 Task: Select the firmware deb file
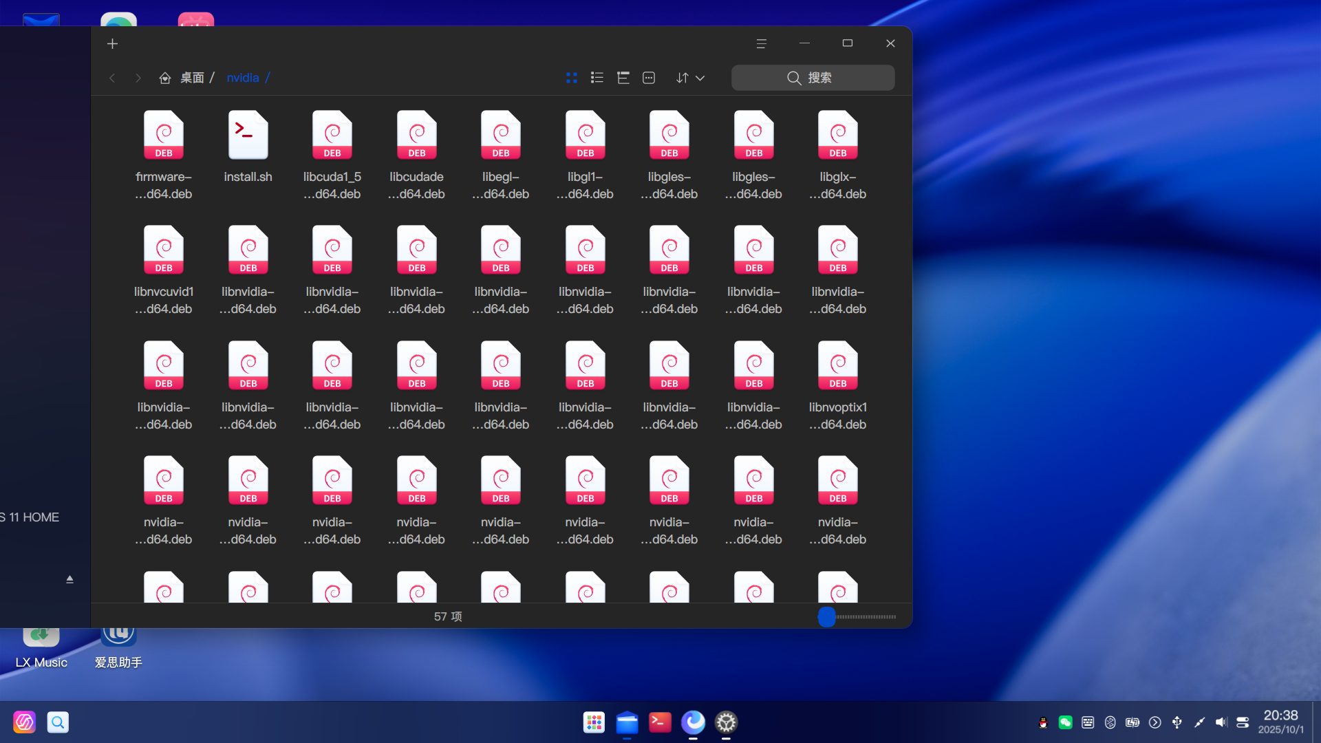coord(164,155)
